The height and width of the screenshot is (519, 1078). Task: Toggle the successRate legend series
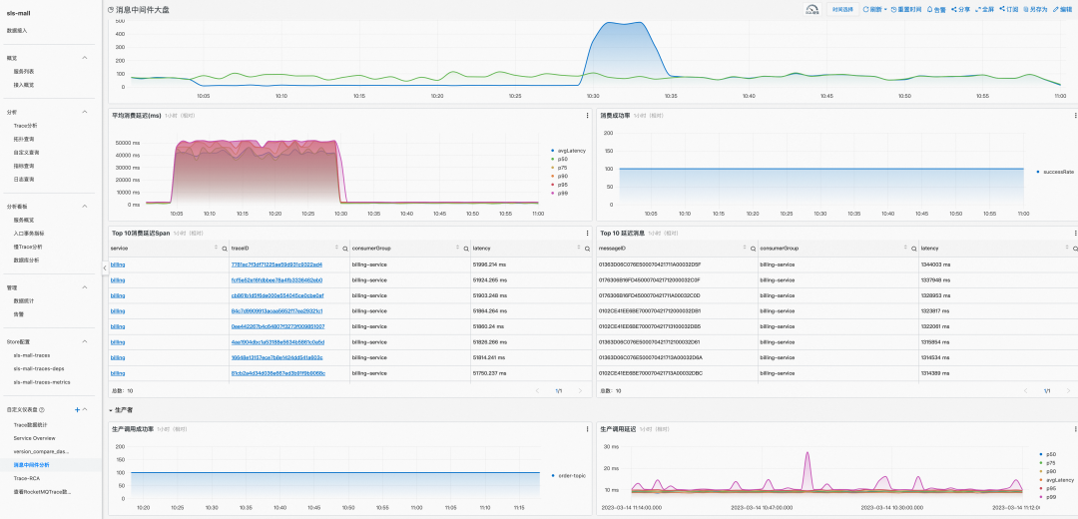point(1055,172)
